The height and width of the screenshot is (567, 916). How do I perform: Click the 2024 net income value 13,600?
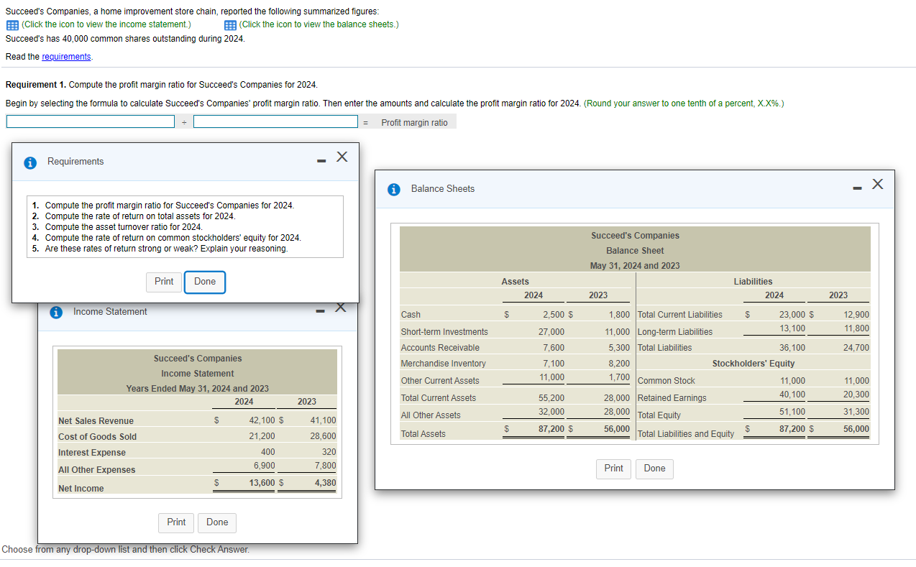pos(262,483)
